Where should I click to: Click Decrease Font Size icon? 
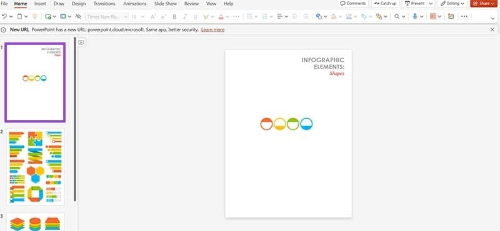tap(163, 17)
